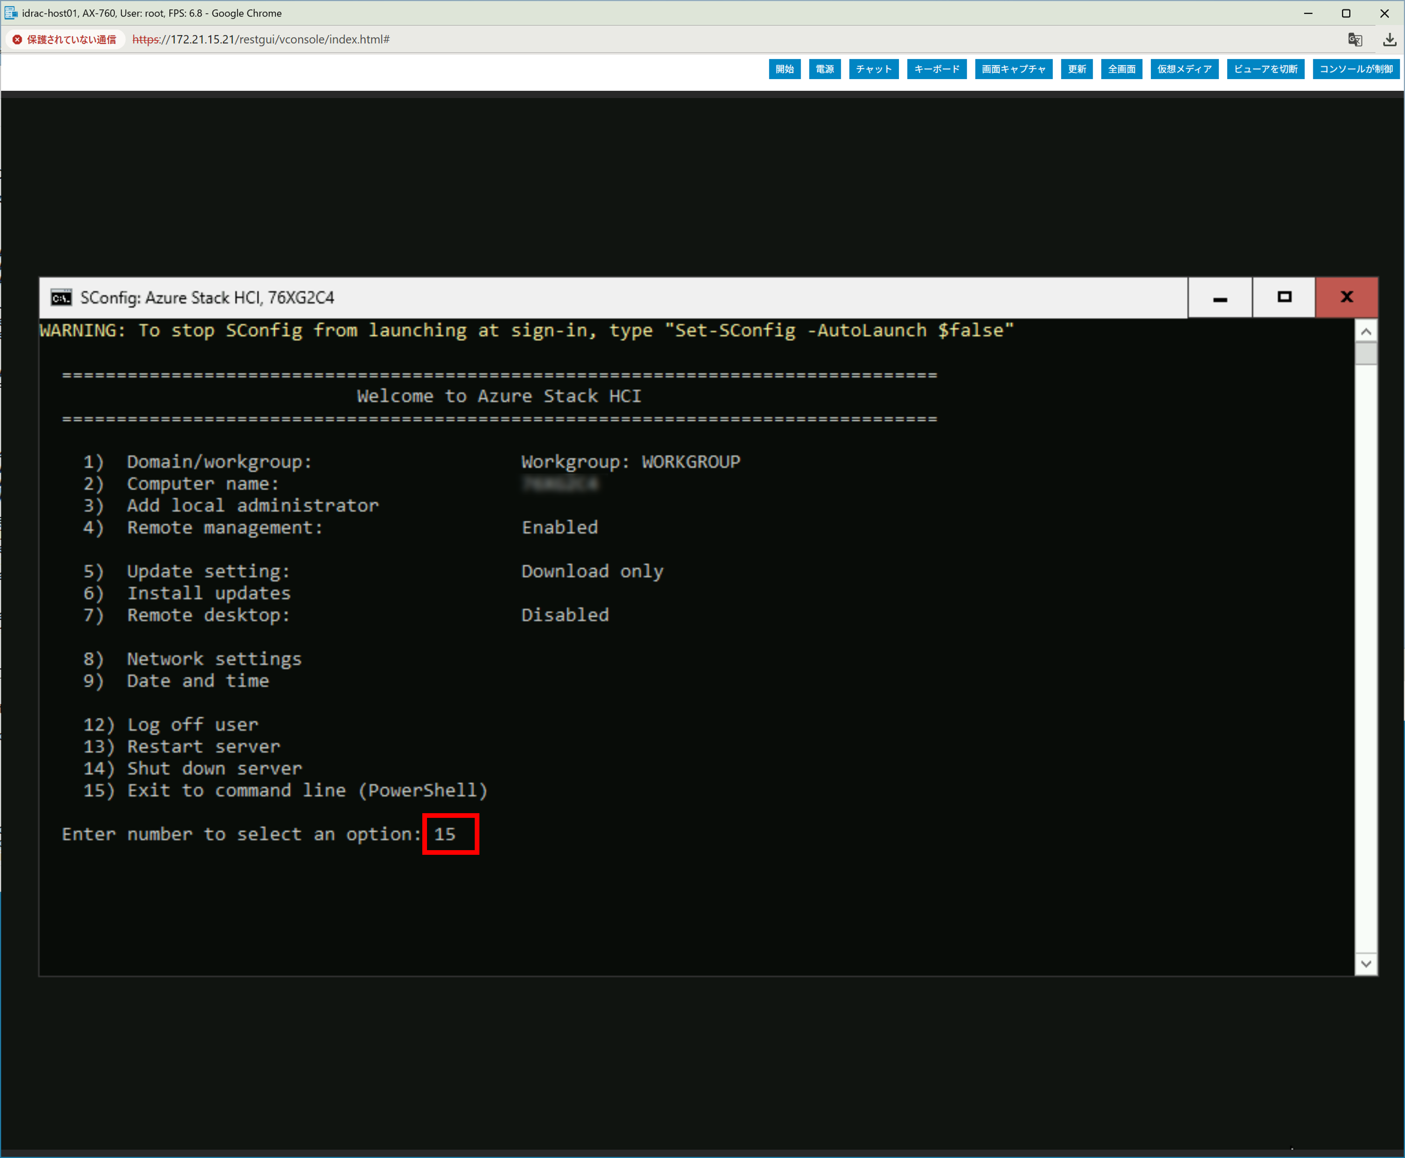Click scroll-down arrow of console scrollbar

coord(1366,964)
